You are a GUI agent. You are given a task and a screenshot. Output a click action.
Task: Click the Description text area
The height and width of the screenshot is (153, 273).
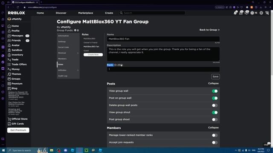[x=163, y=54]
